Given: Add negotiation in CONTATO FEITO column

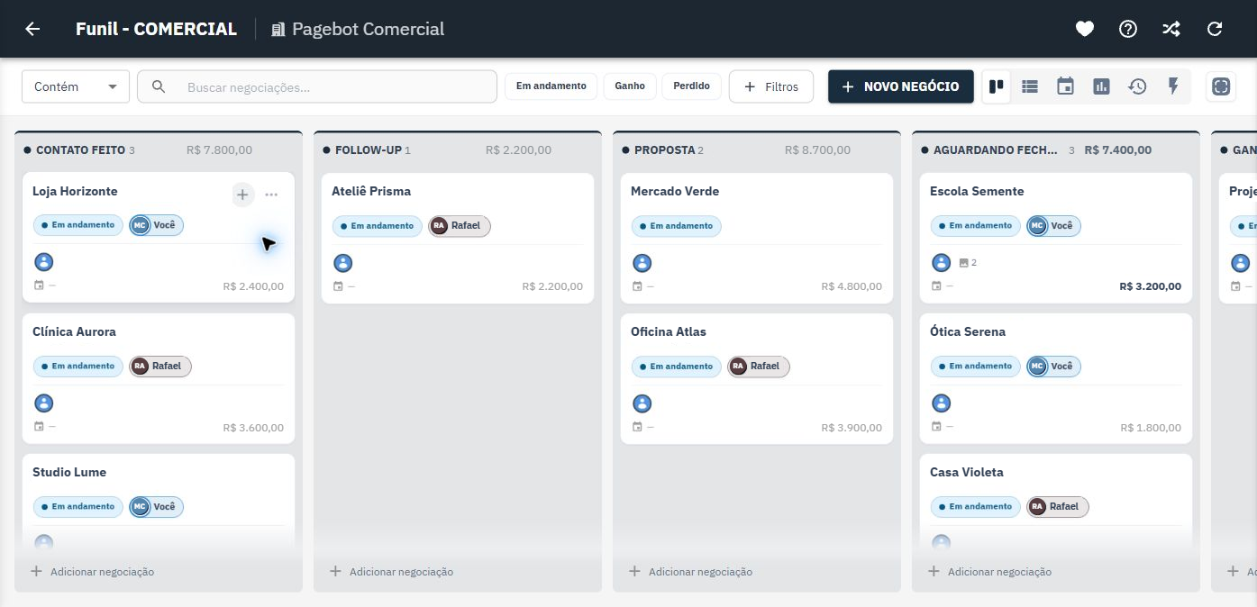Looking at the screenshot, I should coord(93,572).
